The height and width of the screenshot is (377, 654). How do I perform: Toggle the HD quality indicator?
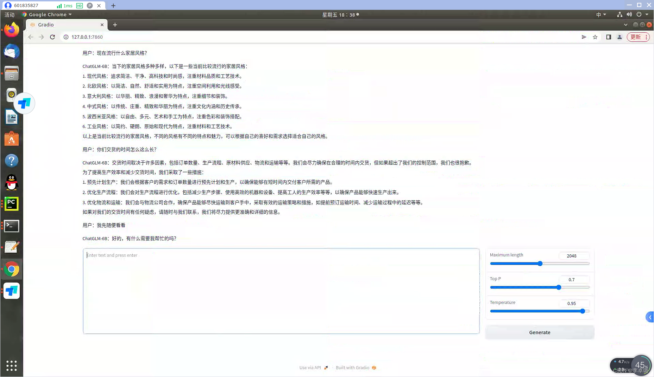80,6
